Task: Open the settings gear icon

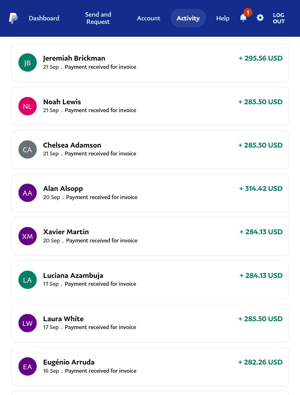Action: click(x=260, y=18)
